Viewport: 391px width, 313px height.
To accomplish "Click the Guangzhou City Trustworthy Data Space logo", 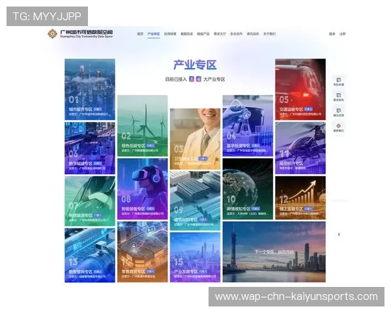I will (80, 34).
